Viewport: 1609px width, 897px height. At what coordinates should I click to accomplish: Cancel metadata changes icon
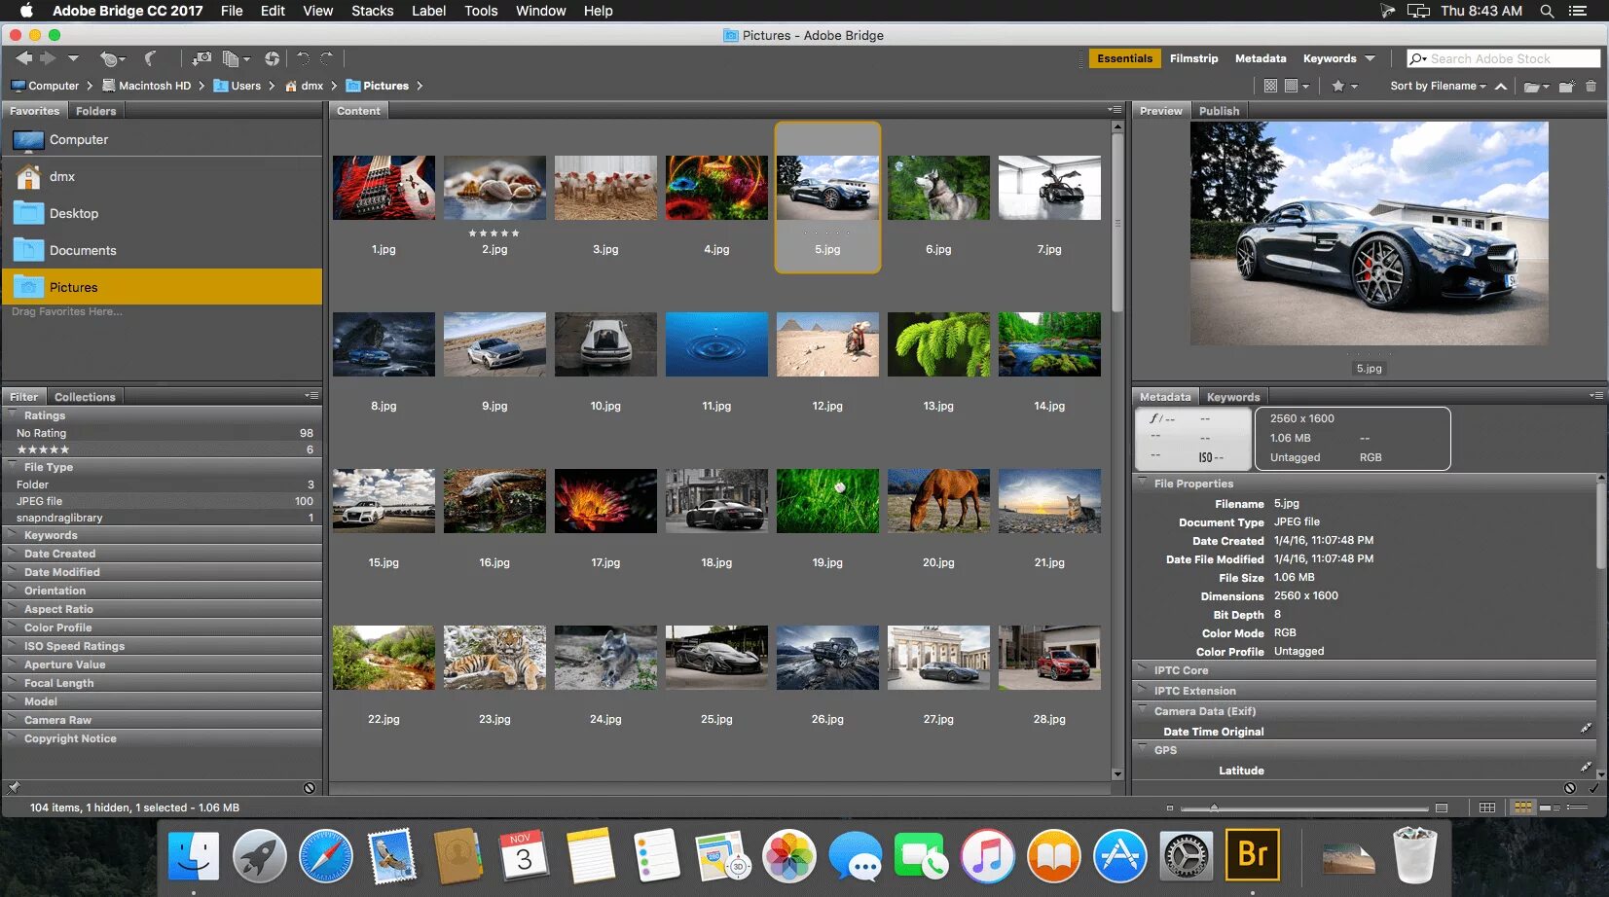pyautogui.click(x=1570, y=788)
